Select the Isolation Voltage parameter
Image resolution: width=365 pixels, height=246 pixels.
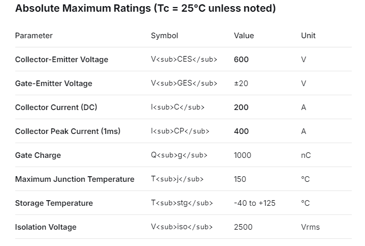(x=46, y=227)
